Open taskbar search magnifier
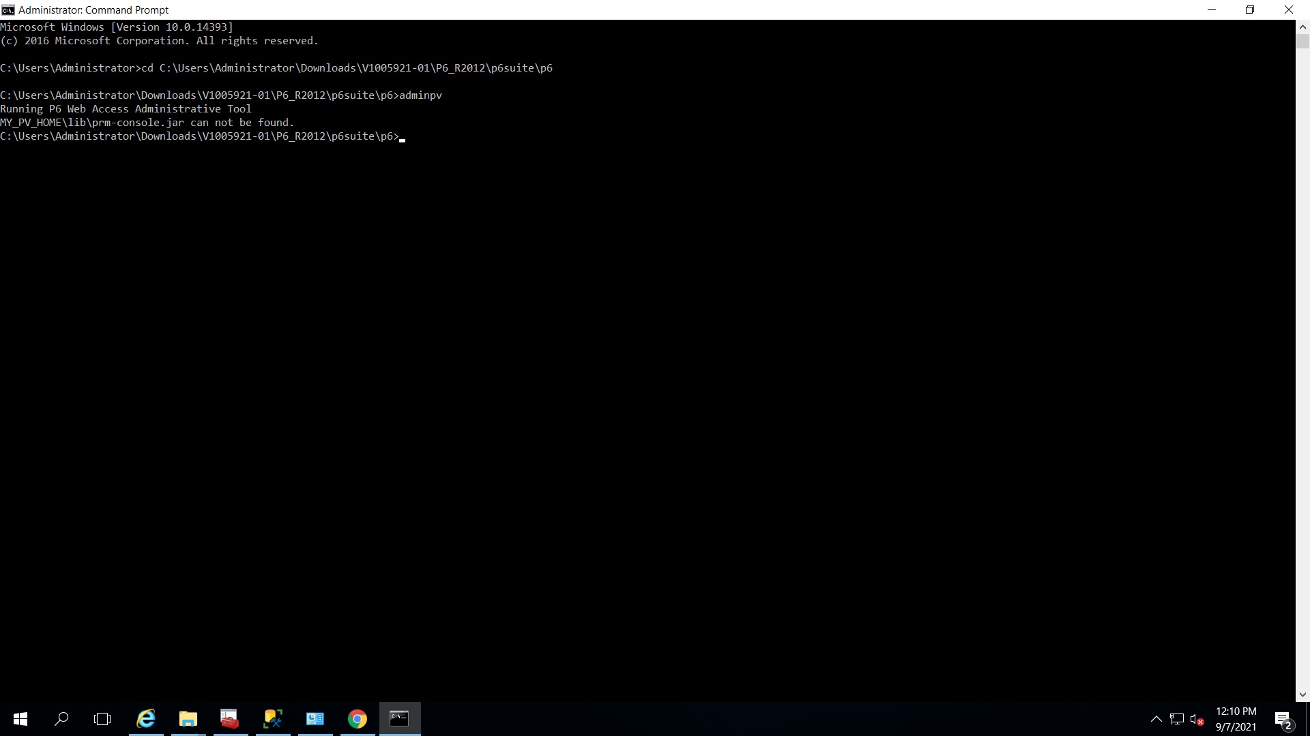This screenshot has width=1310, height=736. (61, 719)
